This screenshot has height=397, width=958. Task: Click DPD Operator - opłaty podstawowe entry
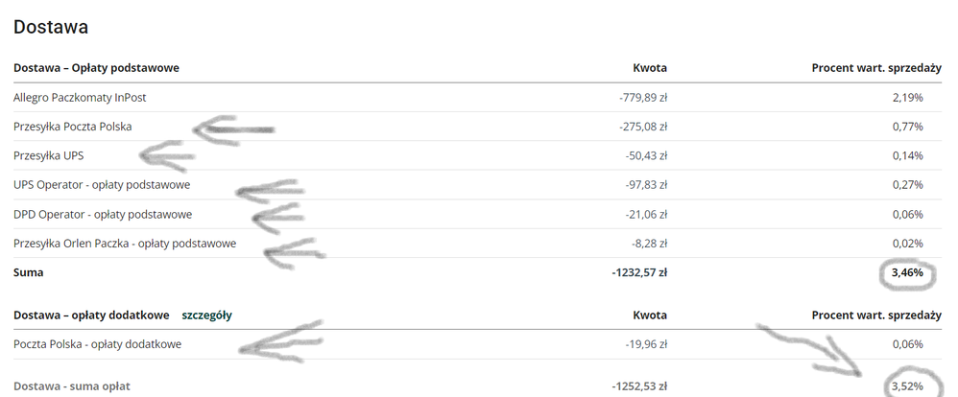coord(103,214)
